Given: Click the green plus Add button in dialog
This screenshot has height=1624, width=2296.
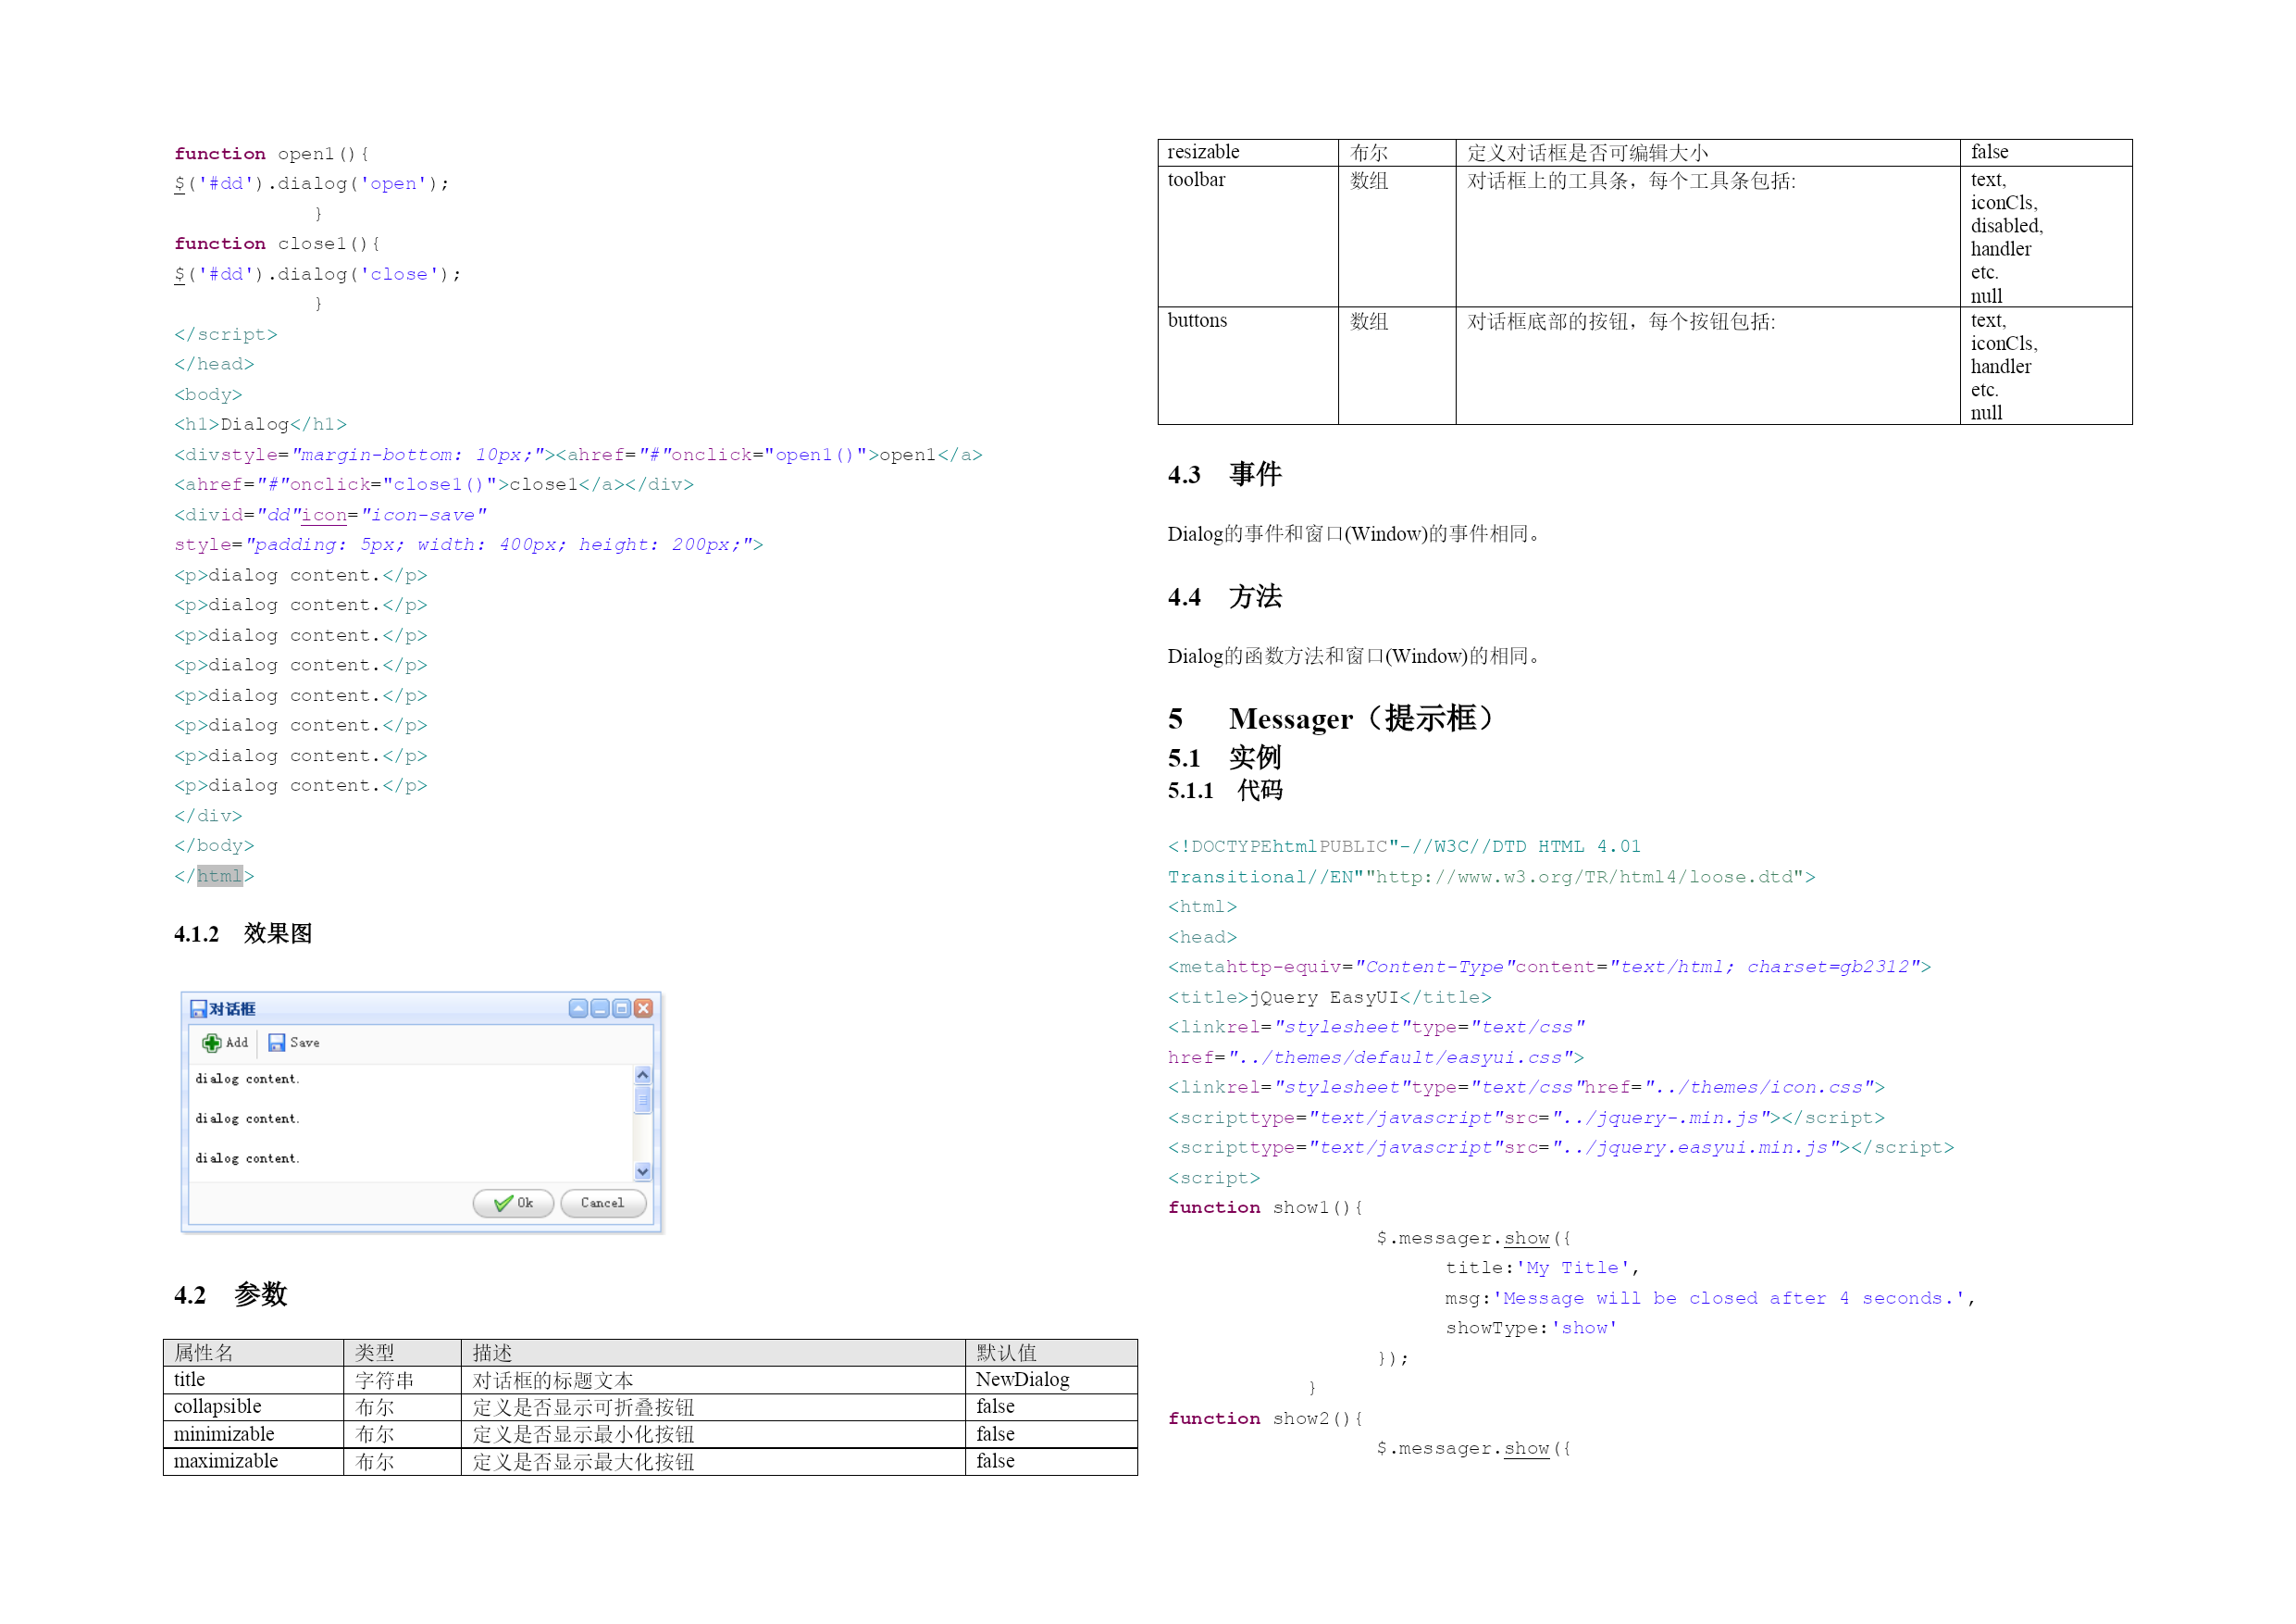Looking at the screenshot, I should tap(225, 1043).
